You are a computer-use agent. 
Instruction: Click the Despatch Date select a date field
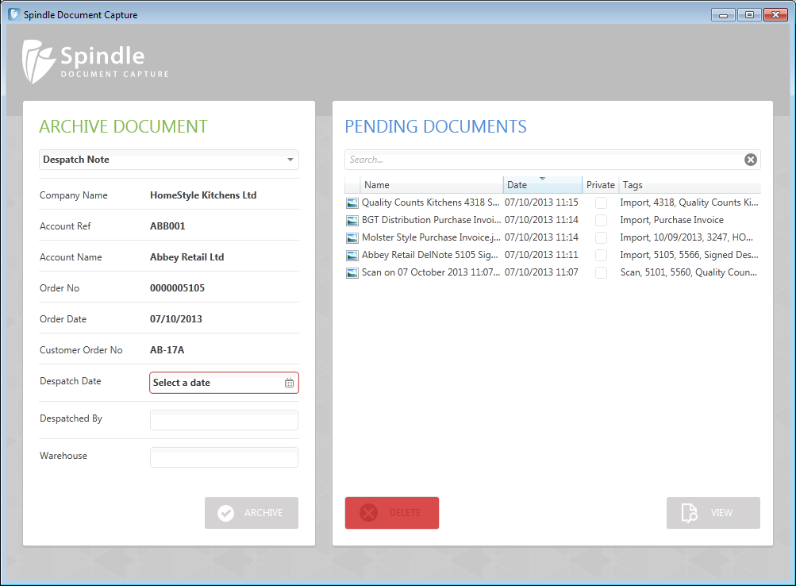click(x=224, y=383)
